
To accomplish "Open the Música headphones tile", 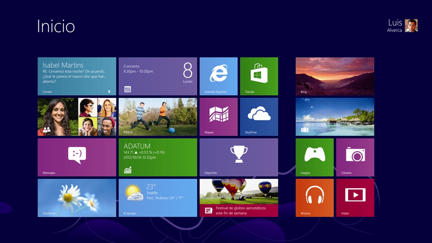I will pyautogui.click(x=315, y=197).
